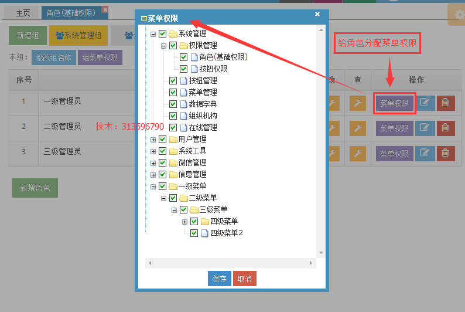Click the 新增角色 button
The image size is (465, 312).
pos(35,188)
